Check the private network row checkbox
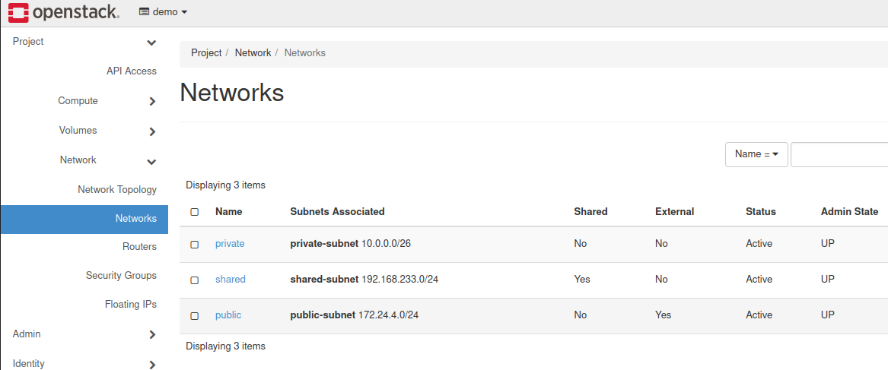Image resolution: width=888 pixels, height=370 pixels. 195,245
